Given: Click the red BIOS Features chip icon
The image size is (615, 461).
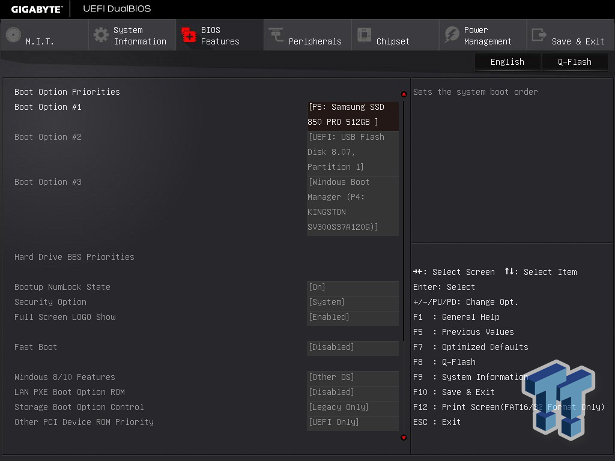Looking at the screenshot, I should (189, 35).
